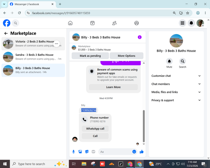The image size is (210, 168).
Task: Record a voice clip with microphone
Action: (73, 152)
